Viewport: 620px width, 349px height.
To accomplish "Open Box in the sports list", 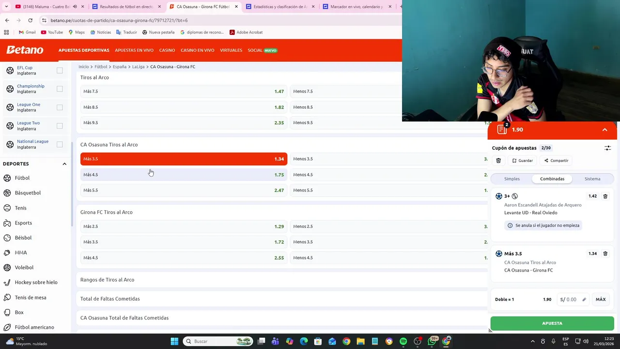I will [19, 312].
